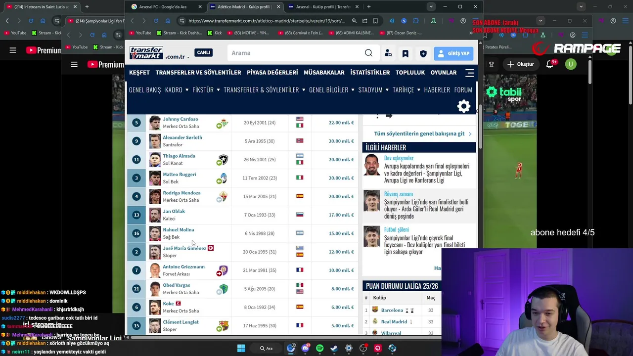Open the KEŞFET main menu
The image size is (633, 356).
[139, 73]
